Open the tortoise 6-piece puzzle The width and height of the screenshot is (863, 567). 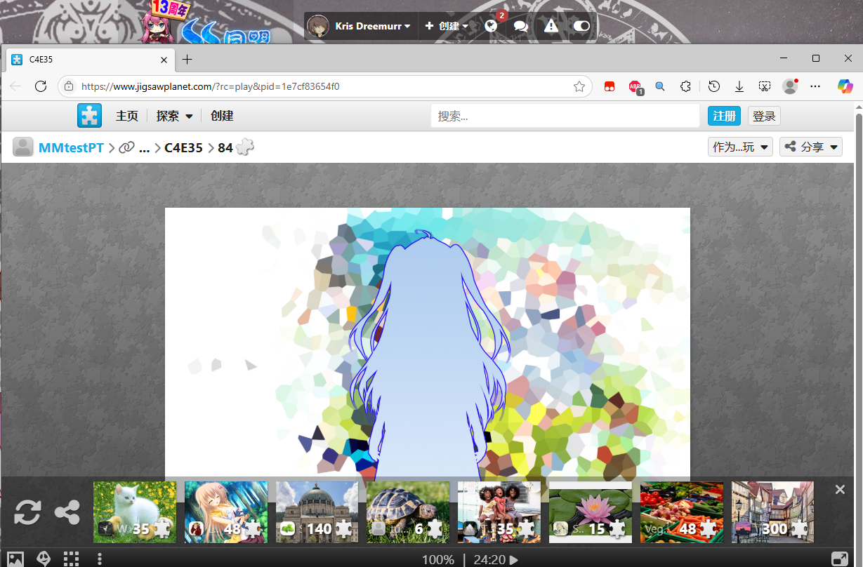[408, 512]
